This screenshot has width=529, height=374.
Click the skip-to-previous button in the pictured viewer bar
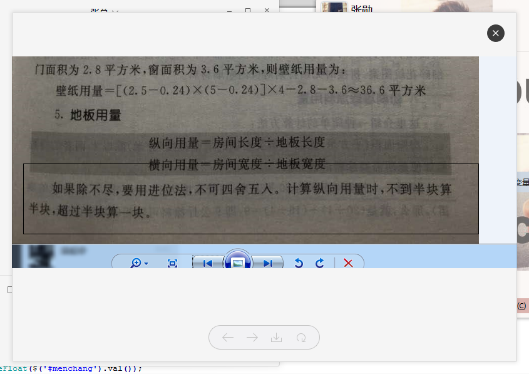[x=208, y=263]
